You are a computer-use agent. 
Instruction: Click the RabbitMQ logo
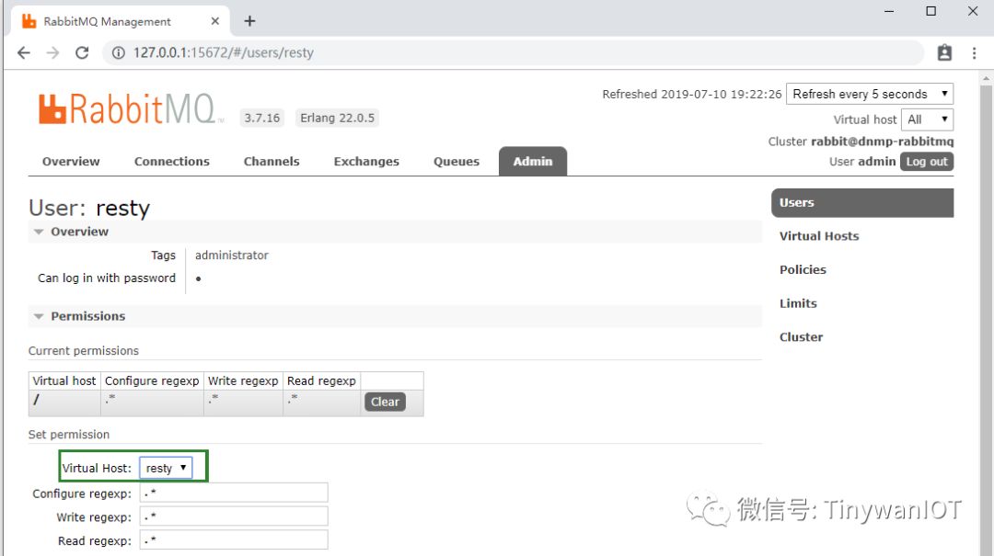[x=130, y=109]
